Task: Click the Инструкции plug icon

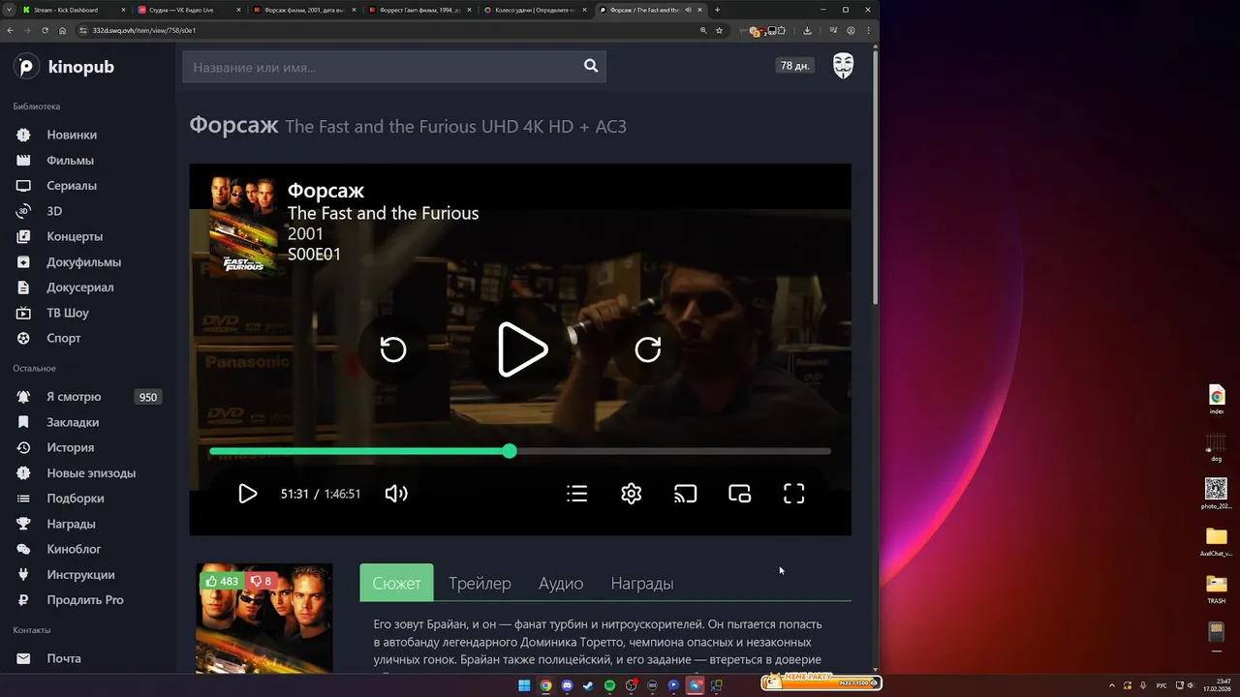Action: click(x=24, y=574)
